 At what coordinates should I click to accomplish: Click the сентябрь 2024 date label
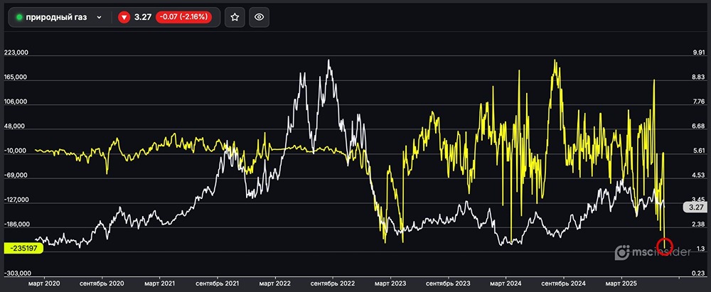[x=564, y=284]
